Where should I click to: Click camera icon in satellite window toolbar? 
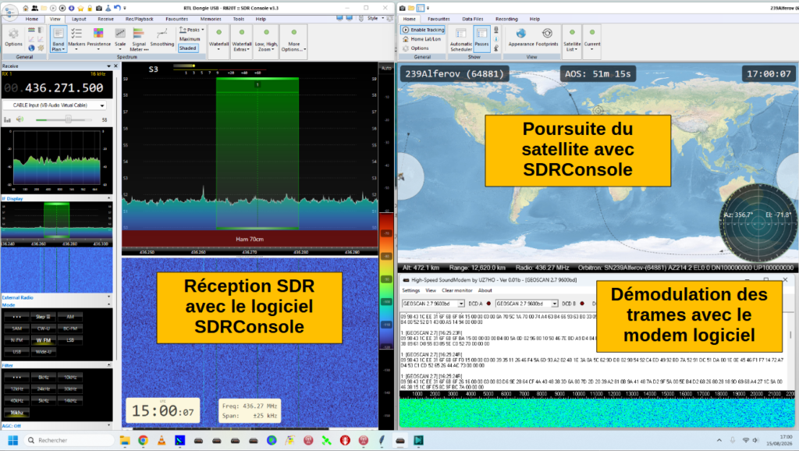[x=402, y=8]
